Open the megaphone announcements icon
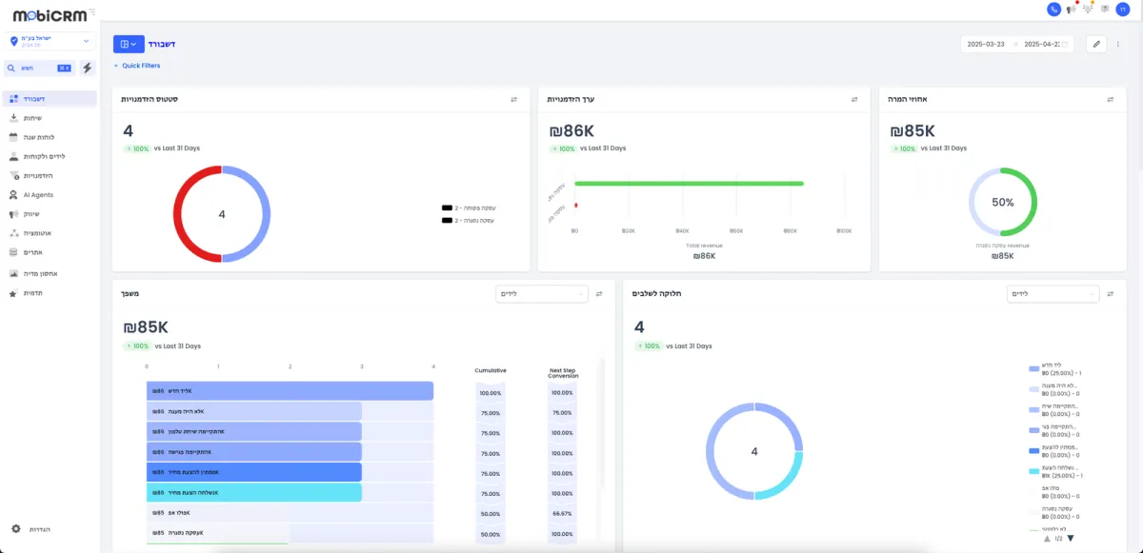The height and width of the screenshot is (553, 1143). [1071, 9]
